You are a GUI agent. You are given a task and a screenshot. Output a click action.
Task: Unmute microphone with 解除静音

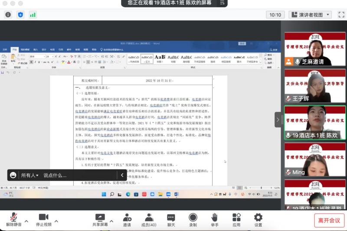pos(14,220)
